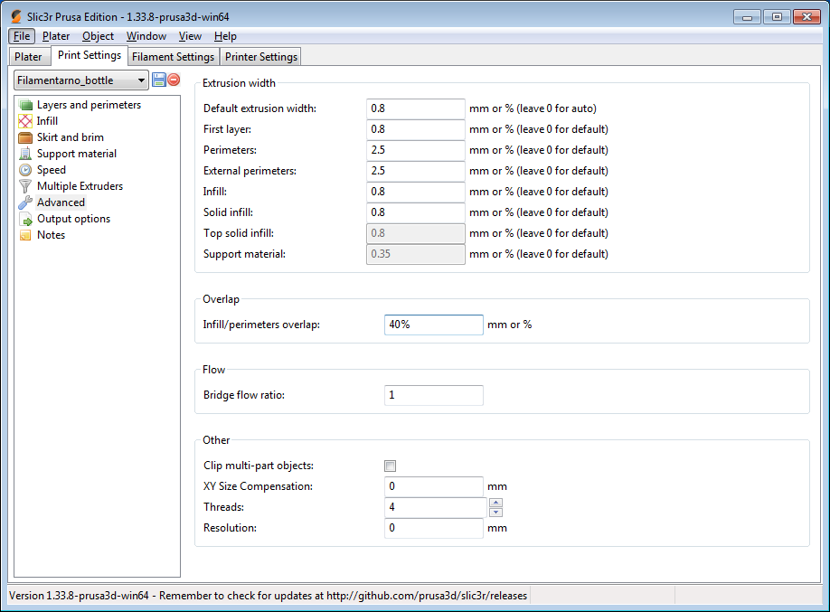The height and width of the screenshot is (612, 830).
Task: Close the Slic3r window
Action: [806, 17]
